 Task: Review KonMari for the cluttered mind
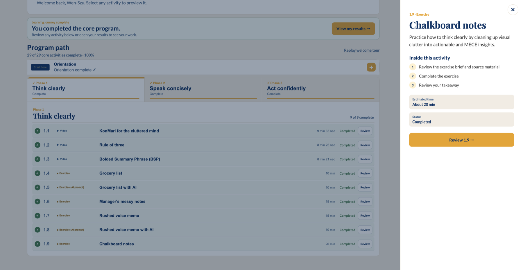pos(365,131)
